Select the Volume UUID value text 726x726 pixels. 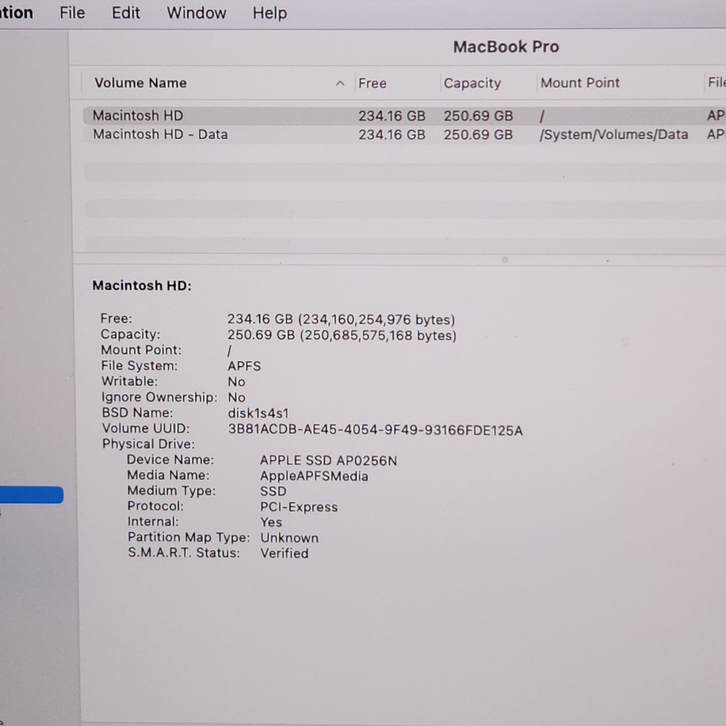[376, 429]
